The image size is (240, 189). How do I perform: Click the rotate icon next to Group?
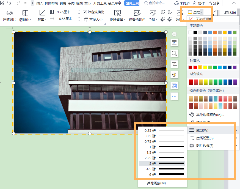[216, 13]
